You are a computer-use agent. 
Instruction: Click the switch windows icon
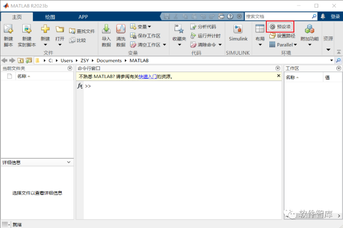(221, 16)
